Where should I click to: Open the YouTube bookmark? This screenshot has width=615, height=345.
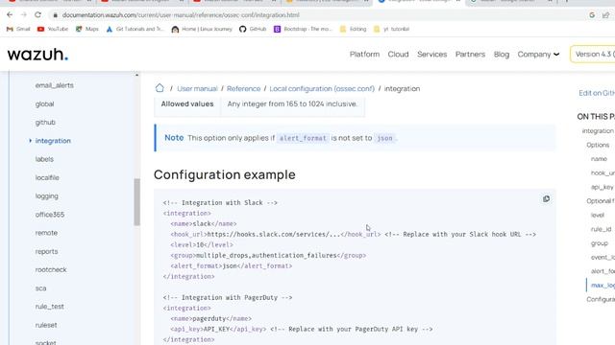point(53,29)
